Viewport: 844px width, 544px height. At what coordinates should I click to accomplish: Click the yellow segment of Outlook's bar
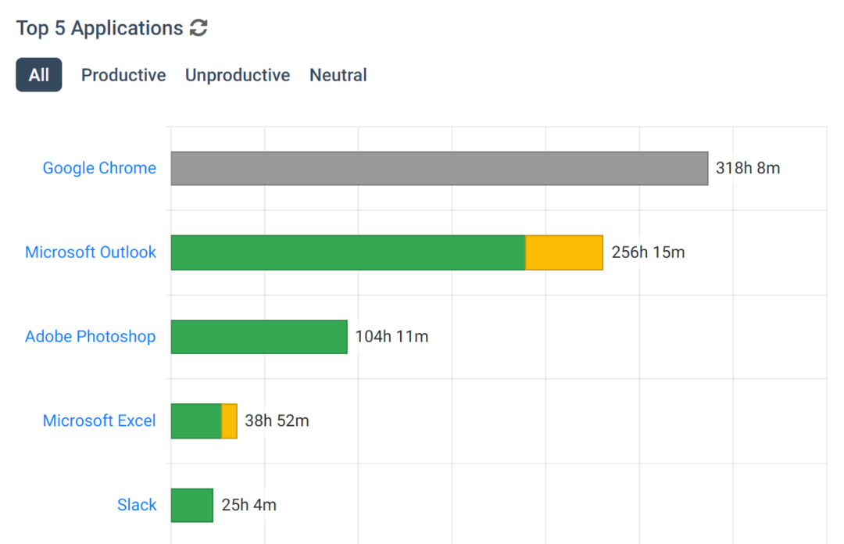click(564, 252)
